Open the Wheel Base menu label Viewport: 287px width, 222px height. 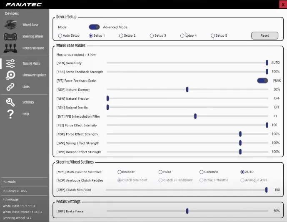point(30,25)
